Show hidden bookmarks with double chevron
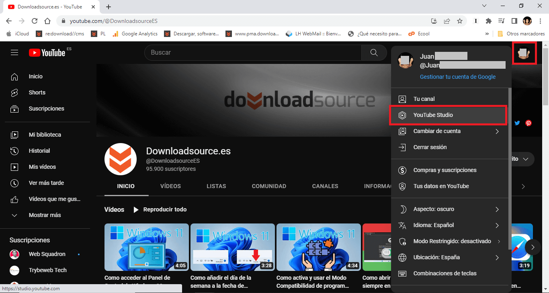This screenshot has height=293, width=549. click(488, 34)
